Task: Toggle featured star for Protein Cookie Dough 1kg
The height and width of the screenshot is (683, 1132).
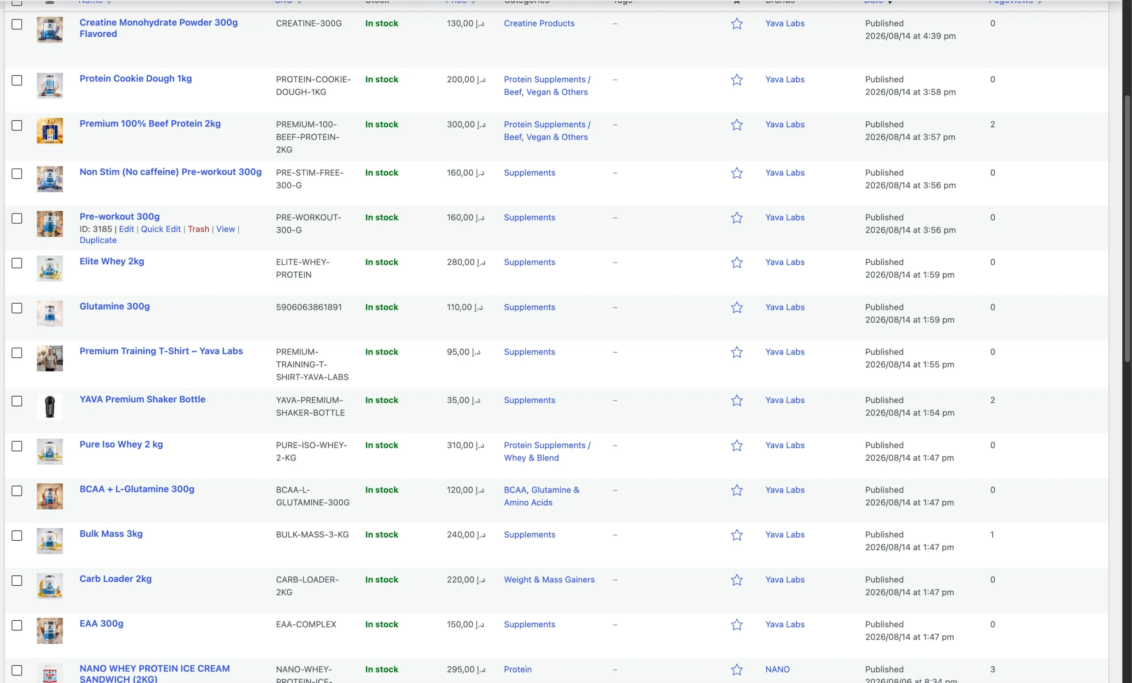Action: [x=736, y=80]
